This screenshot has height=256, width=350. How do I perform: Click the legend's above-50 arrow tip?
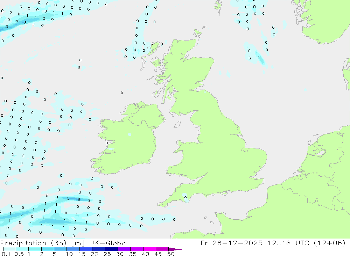(x=175, y=249)
